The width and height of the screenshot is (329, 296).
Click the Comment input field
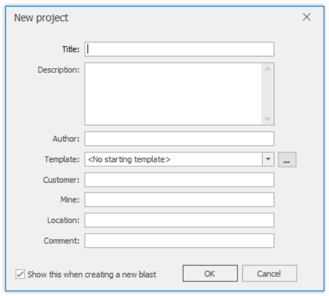pos(179,241)
